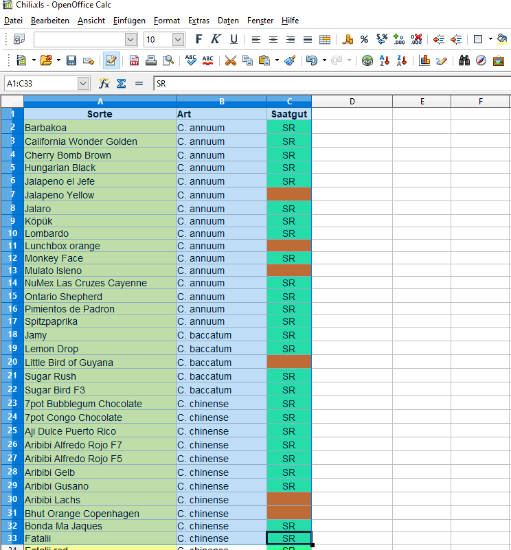Image resolution: width=511 pixels, height=550 pixels.
Task: Open the Extras menu
Action: click(x=199, y=21)
